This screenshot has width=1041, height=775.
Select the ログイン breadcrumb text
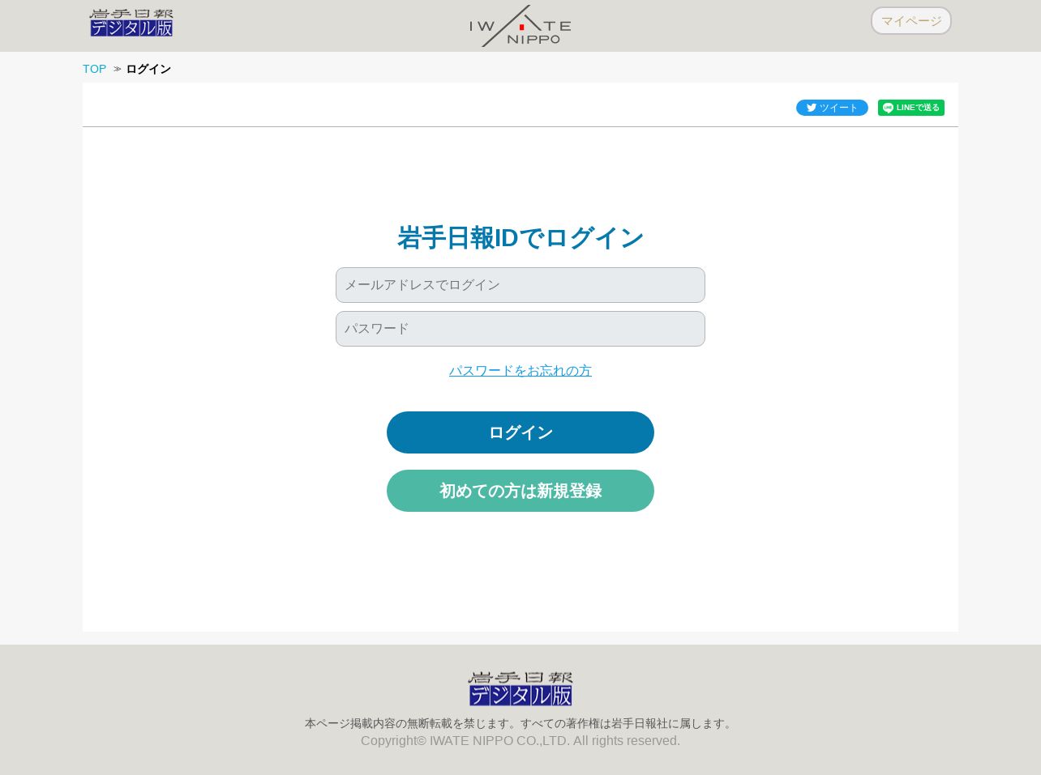[x=148, y=69]
